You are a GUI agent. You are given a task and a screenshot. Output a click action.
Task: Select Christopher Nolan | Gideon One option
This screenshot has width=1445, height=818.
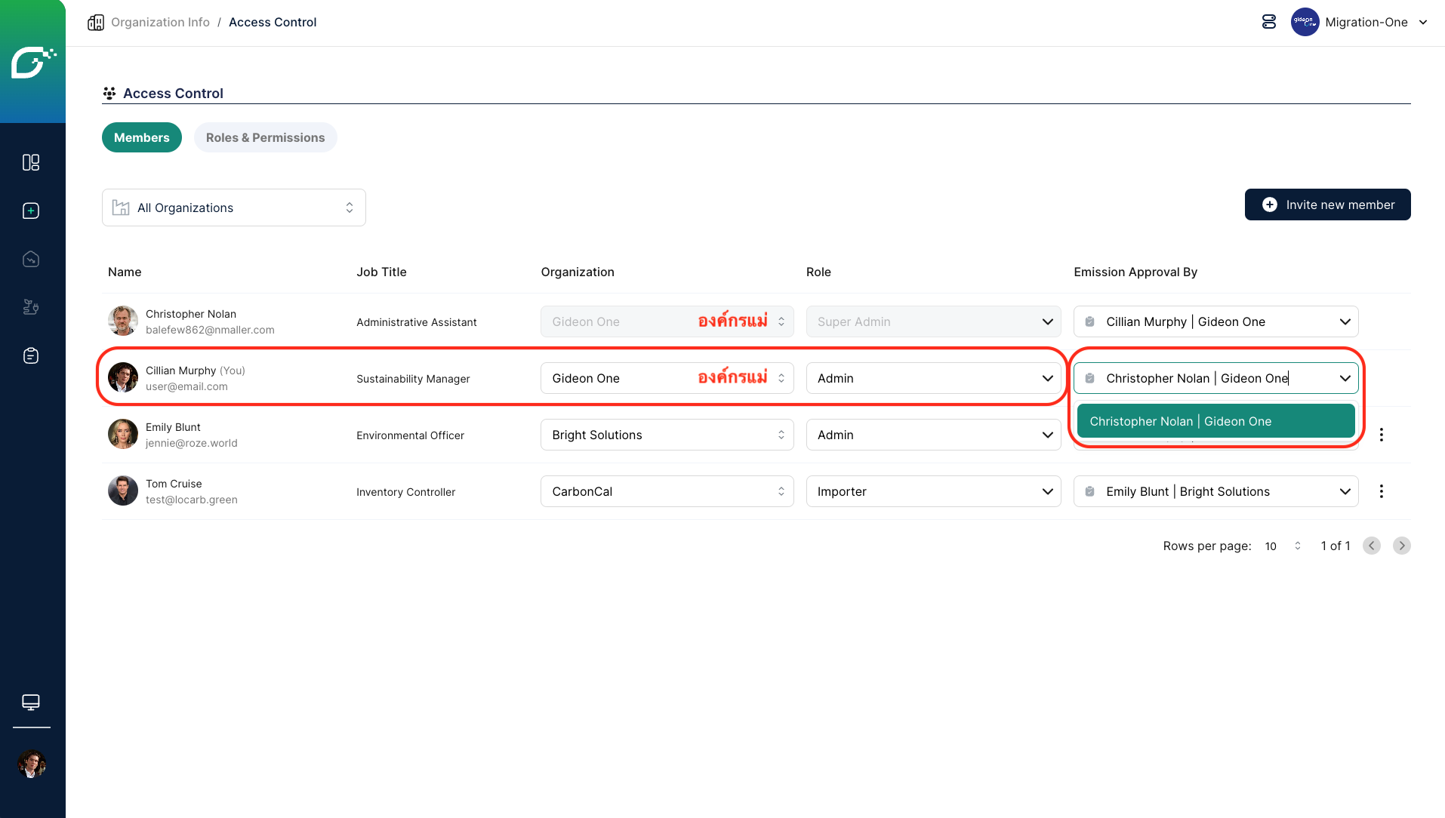click(1215, 421)
